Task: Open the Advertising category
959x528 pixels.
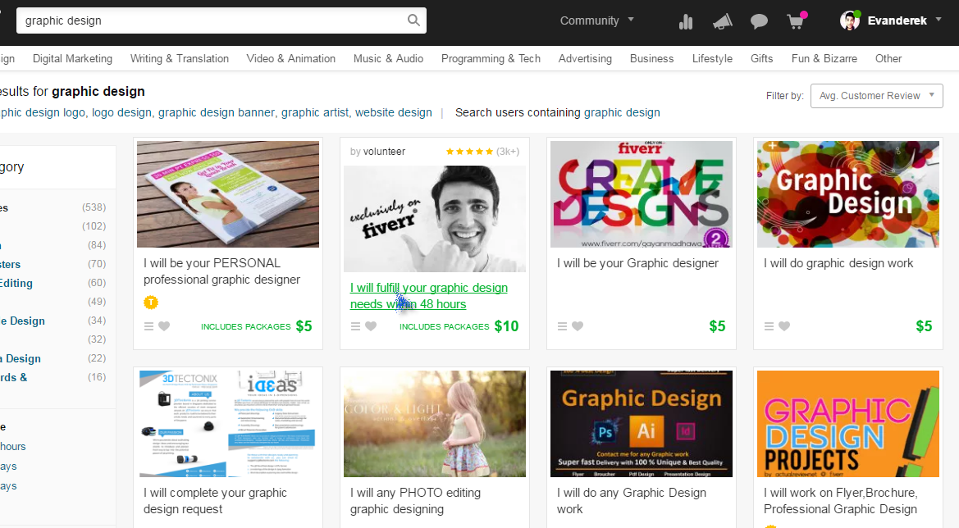Action: click(585, 59)
